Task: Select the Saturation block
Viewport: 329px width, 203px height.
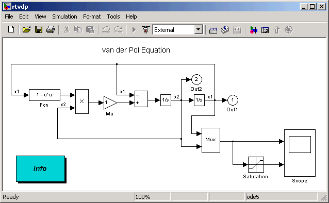Action: (x=256, y=164)
